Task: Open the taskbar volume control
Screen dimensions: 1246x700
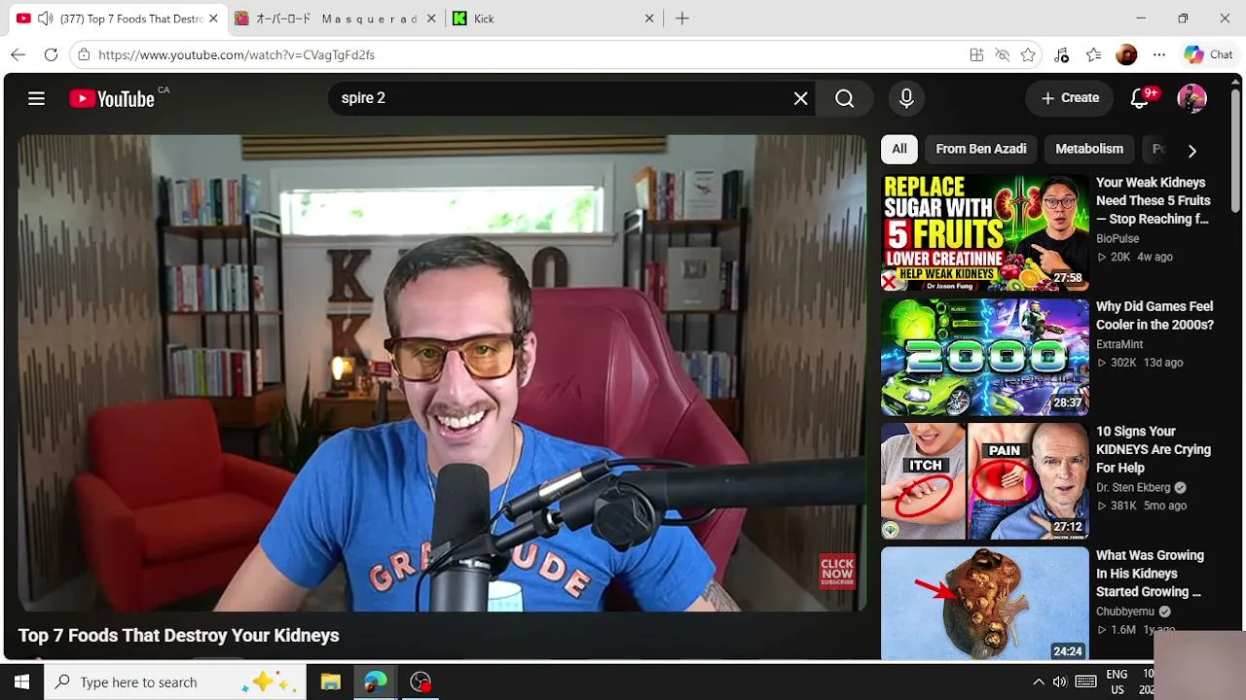Action: click(1059, 682)
